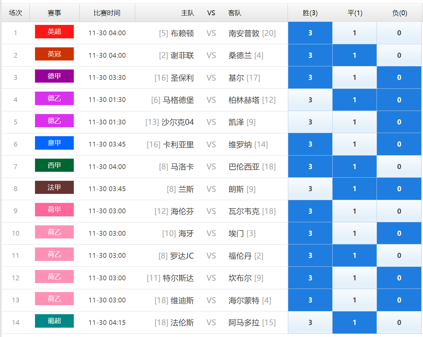Click the 11-30 03:30 kickoff time
The height and width of the screenshot is (337, 423).
pyautogui.click(x=107, y=78)
